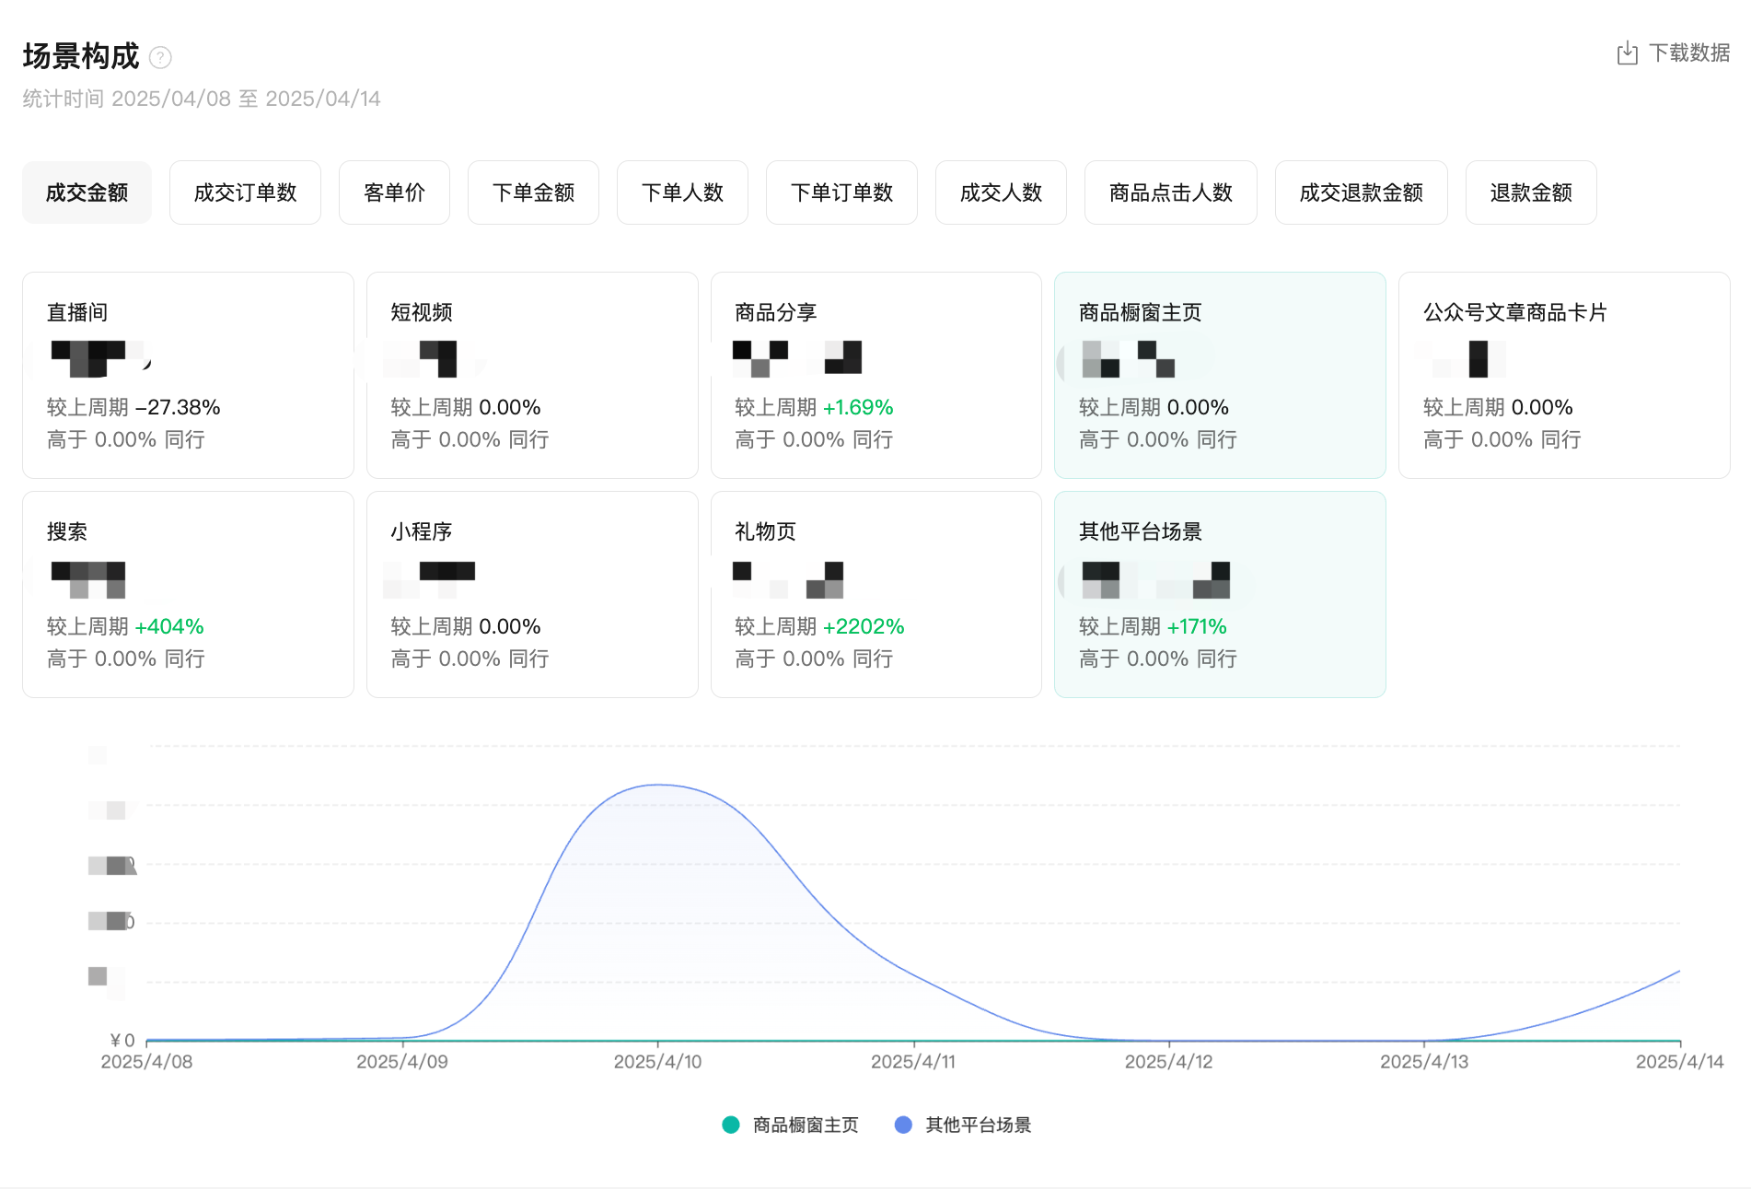Click the 下载数据 link
Viewport: 1751px width, 1189px height.
tap(1688, 53)
